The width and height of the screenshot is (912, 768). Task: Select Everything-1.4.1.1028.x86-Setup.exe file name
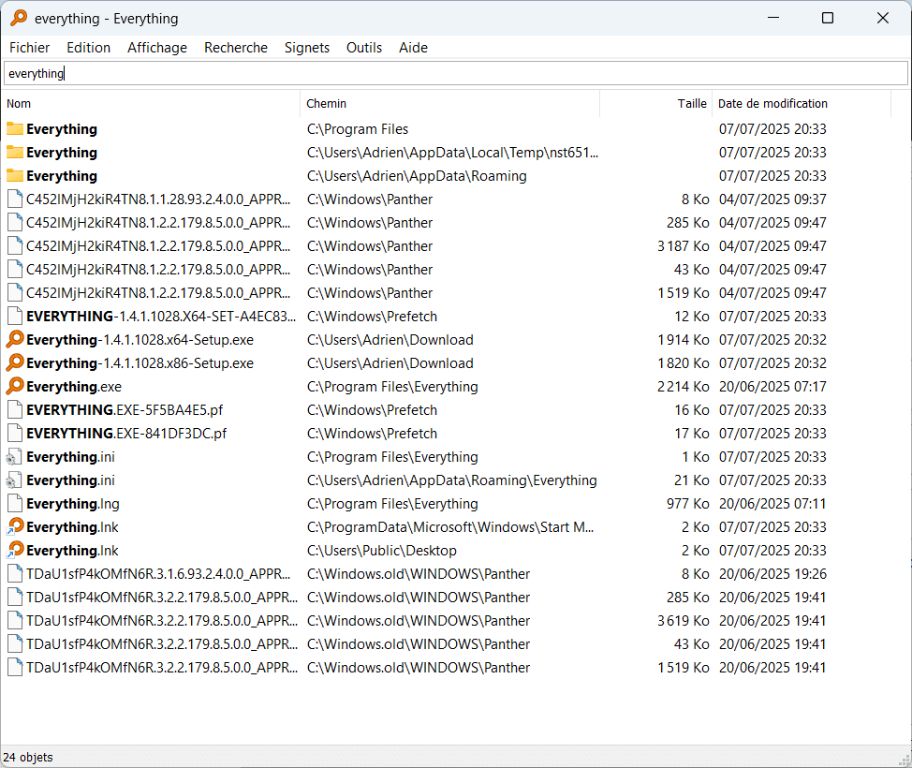pyautogui.click(x=140, y=363)
